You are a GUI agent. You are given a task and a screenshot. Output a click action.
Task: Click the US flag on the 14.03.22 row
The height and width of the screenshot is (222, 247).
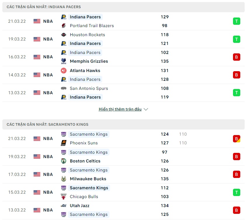[x=37, y=75]
